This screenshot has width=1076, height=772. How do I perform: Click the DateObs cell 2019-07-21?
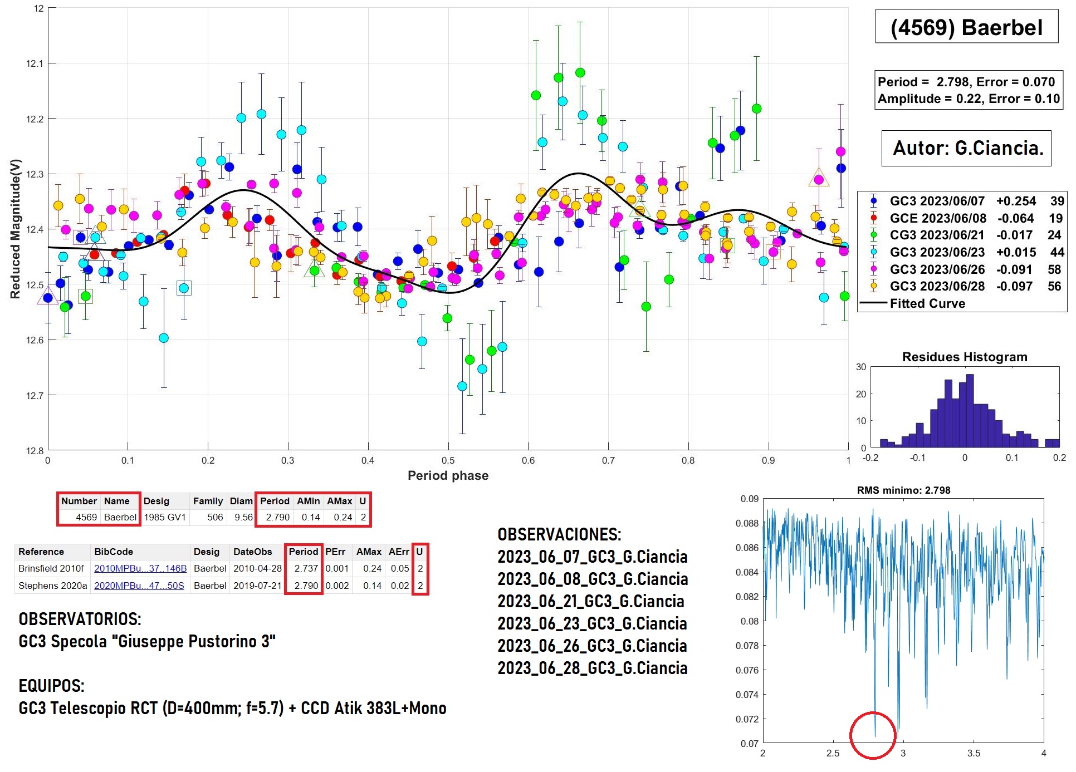pos(257,586)
